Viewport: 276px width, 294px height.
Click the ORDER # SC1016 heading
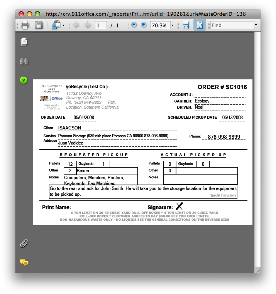(222, 87)
